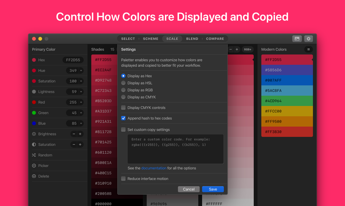Click the Picker row label
Image resolution: width=345 pixels, height=206 pixels.
(x=43, y=166)
